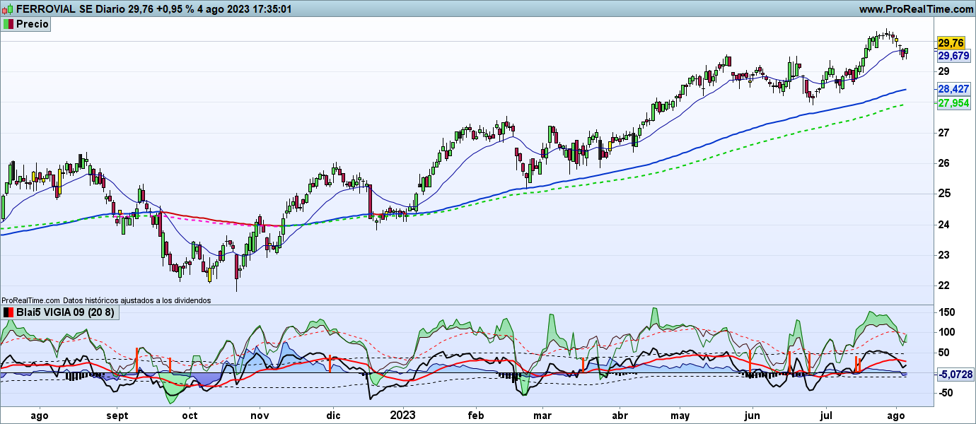Click the 29,679 moving average value tag
This screenshot has width=976, height=424.
click(x=954, y=56)
